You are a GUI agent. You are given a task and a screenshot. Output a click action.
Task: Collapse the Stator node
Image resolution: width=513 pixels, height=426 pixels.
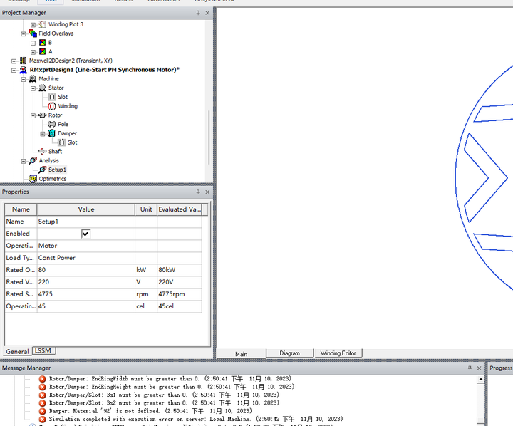(x=33, y=88)
